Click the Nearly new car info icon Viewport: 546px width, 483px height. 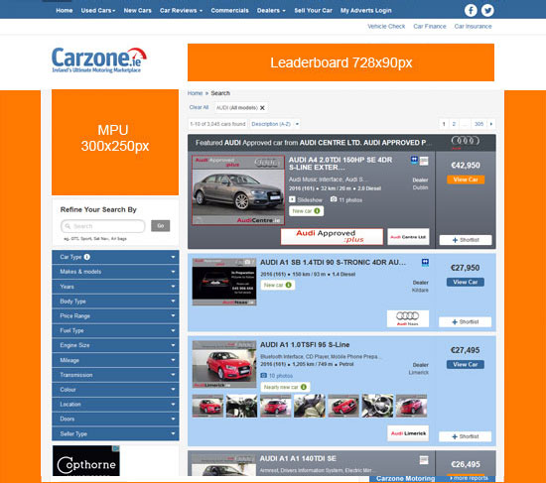click(x=304, y=387)
